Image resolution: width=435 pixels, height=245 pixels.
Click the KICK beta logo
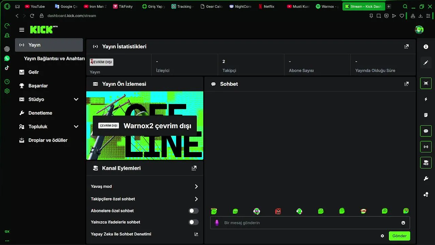click(x=43, y=30)
